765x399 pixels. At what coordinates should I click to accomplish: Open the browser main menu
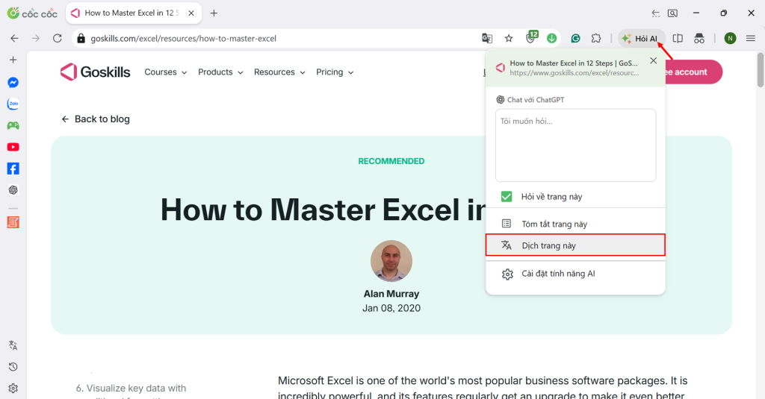[751, 39]
